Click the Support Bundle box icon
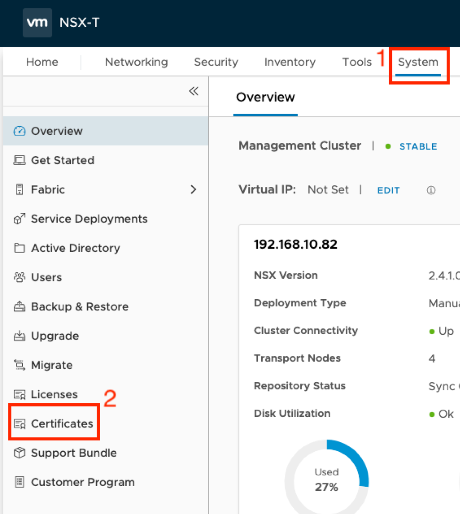The height and width of the screenshot is (514, 460). 19,453
